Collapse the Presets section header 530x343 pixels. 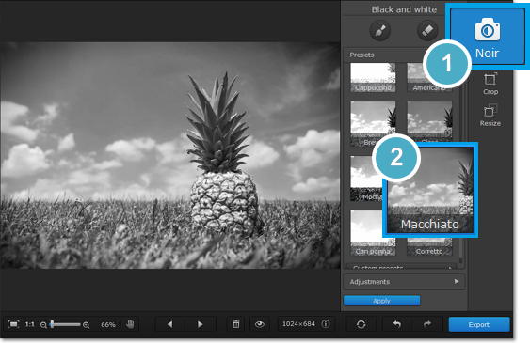384,55
